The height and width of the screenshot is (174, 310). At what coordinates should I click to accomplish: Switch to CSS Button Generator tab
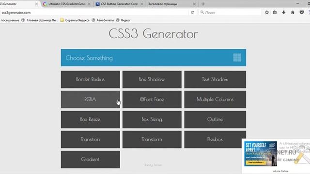click(x=119, y=4)
